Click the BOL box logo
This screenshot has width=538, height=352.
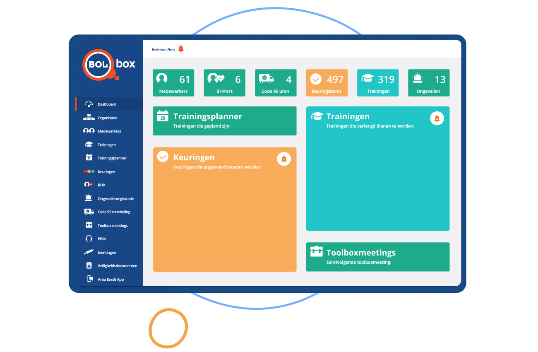point(109,65)
